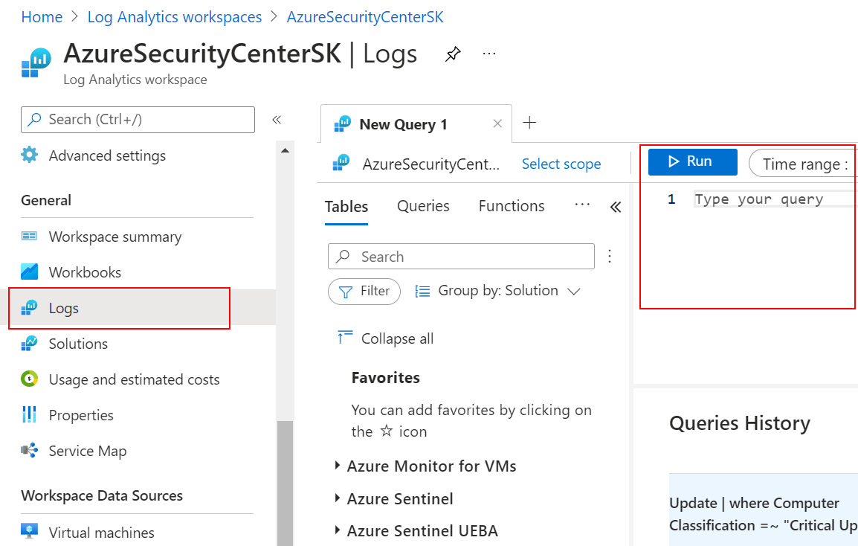Click the Virtual machines monitor icon
Image resolution: width=858 pixels, height=546 pixels.
(29, 531)
